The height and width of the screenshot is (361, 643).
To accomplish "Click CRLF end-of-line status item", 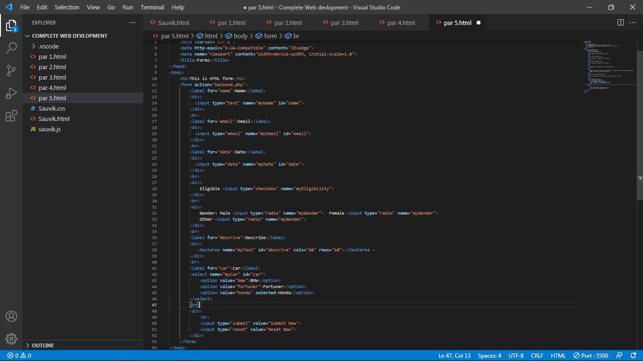I will (537, 356).
